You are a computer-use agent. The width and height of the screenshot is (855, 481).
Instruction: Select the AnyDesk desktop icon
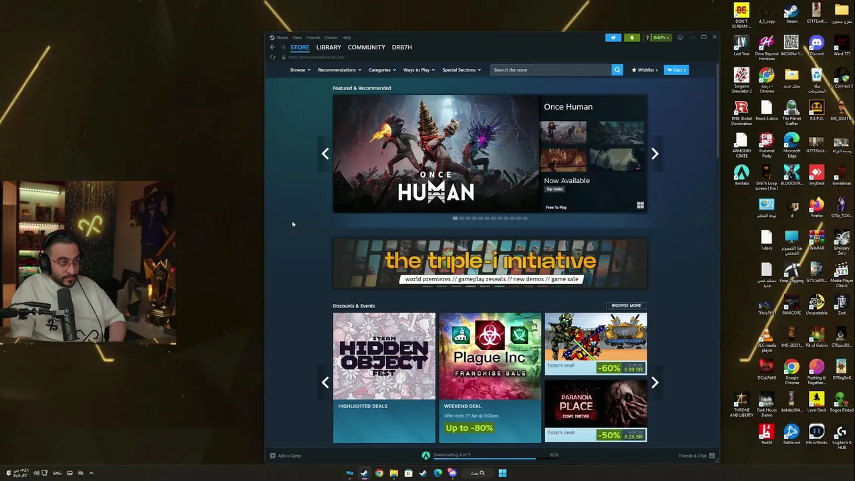coord(816,175)
